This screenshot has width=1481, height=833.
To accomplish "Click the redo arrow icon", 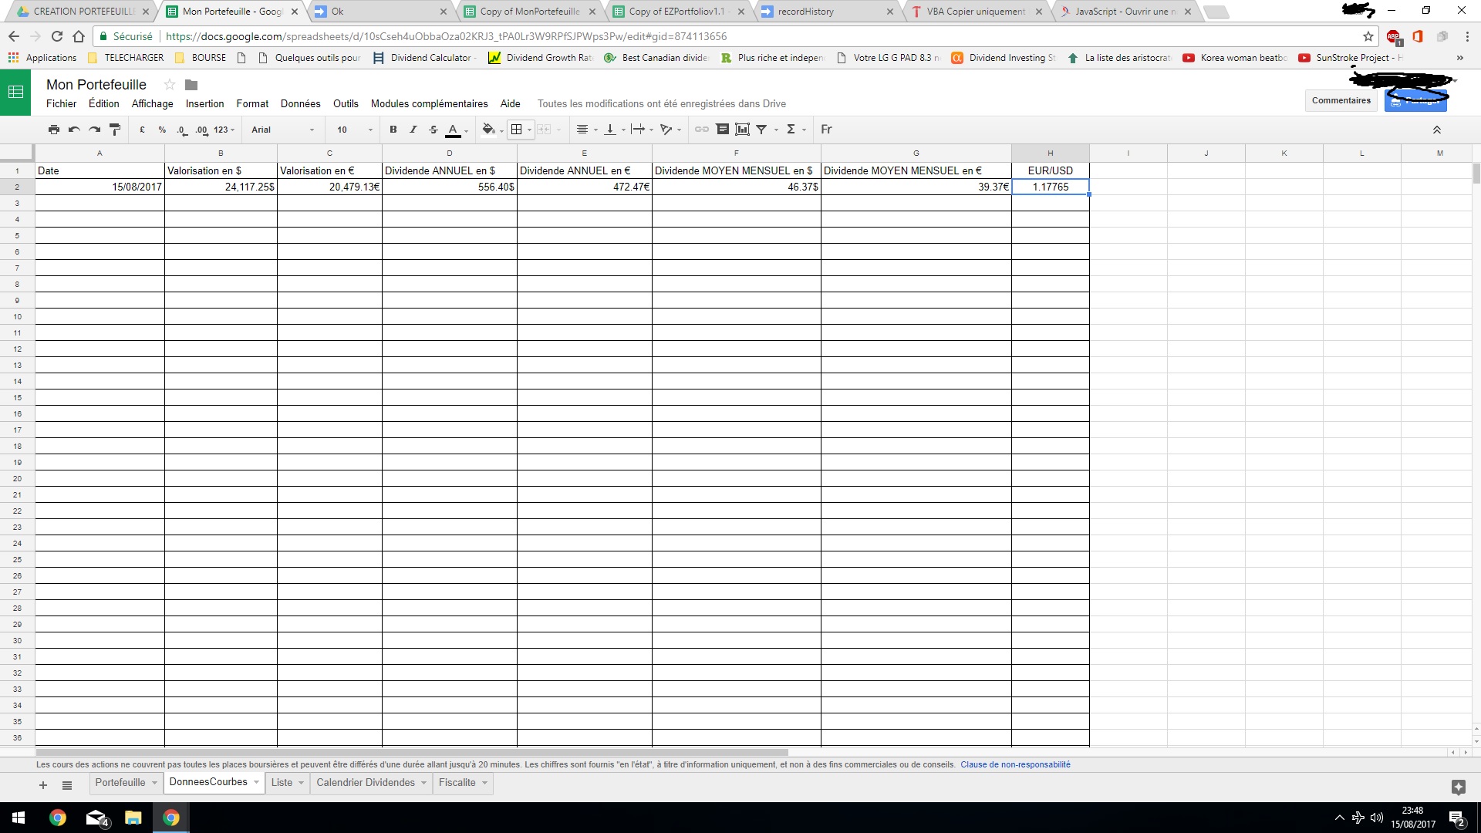I will click(x=94, y=130).
